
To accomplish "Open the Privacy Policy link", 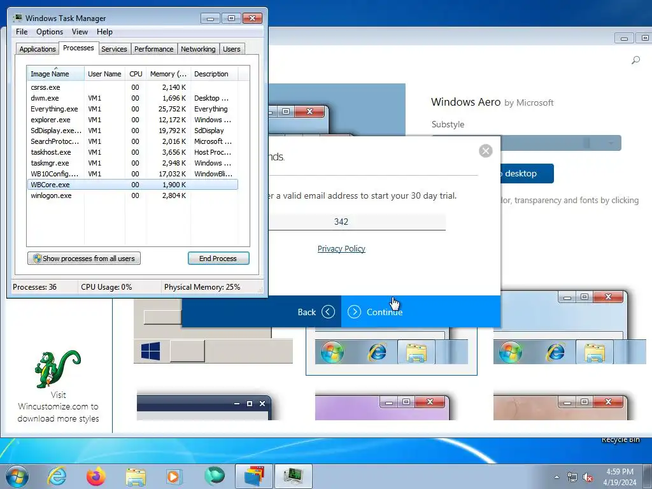I will (341, 249).
